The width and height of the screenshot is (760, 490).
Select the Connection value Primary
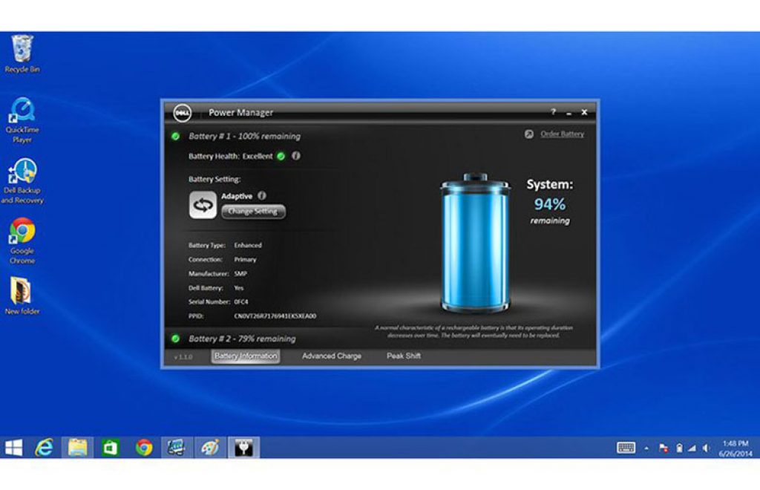(245, 260)
